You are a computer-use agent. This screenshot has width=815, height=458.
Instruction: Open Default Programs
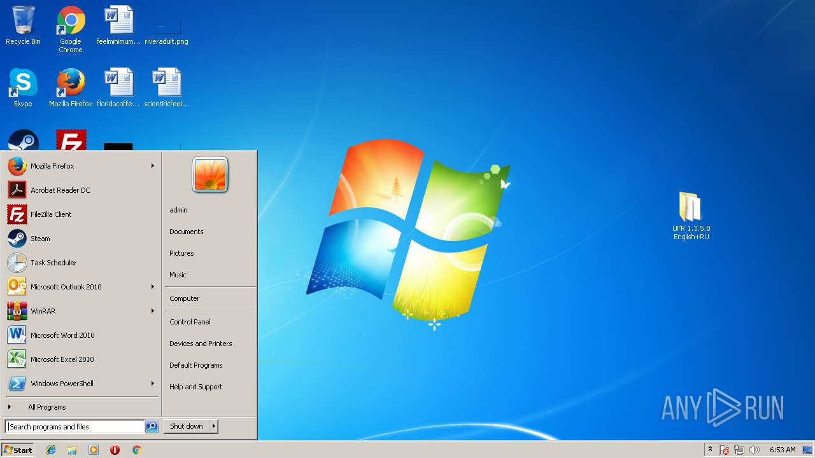click(x=196, y=365)
